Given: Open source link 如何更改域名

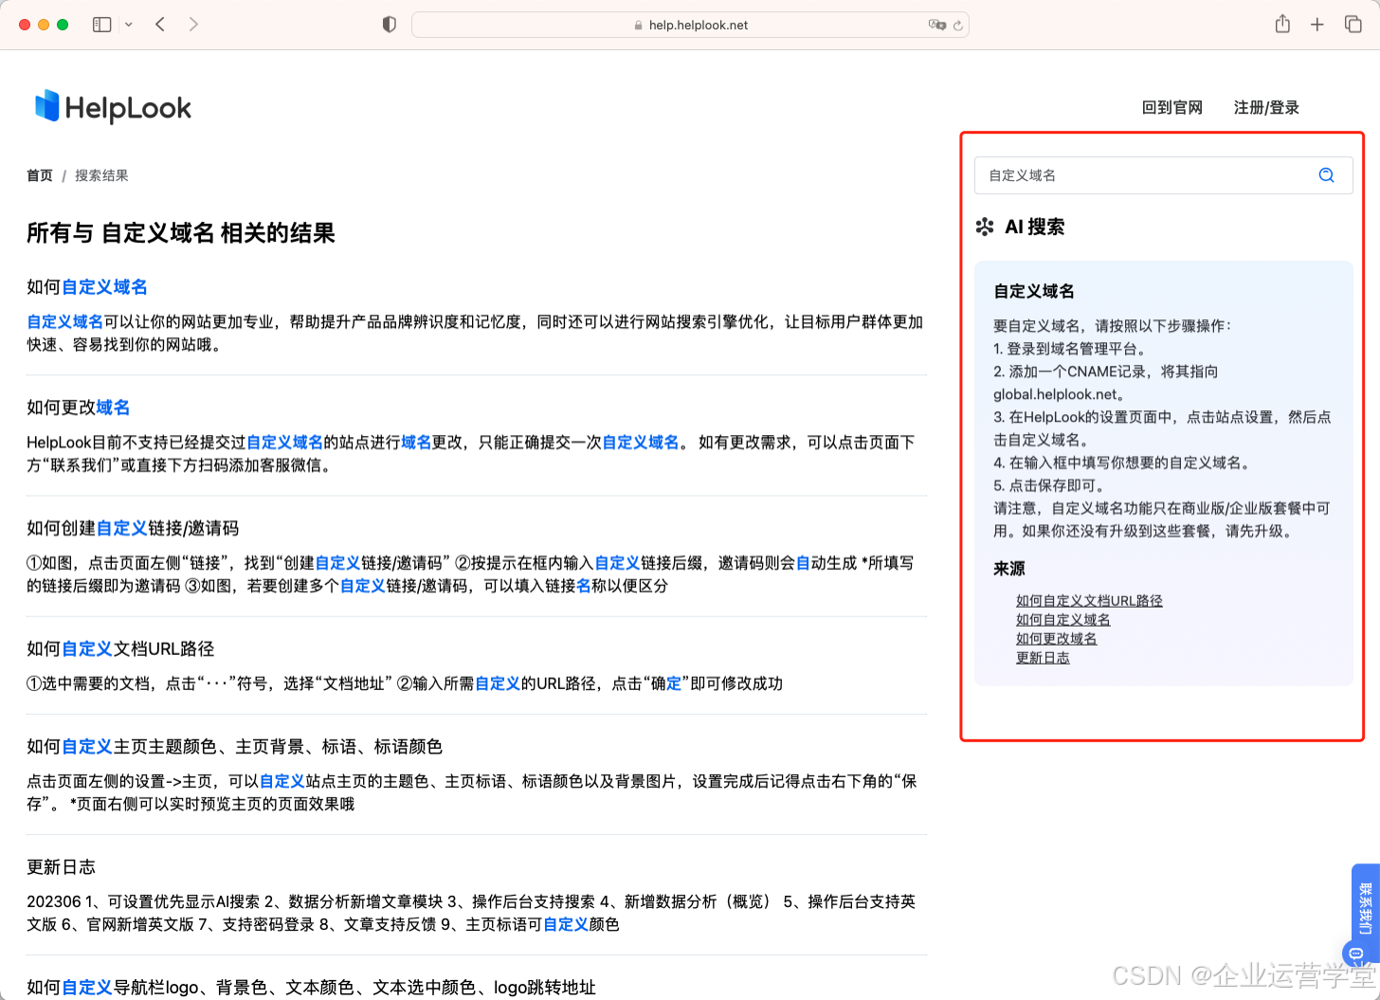Looking at the screenshot, I should pyautogui.click(x=1057, y=638).
